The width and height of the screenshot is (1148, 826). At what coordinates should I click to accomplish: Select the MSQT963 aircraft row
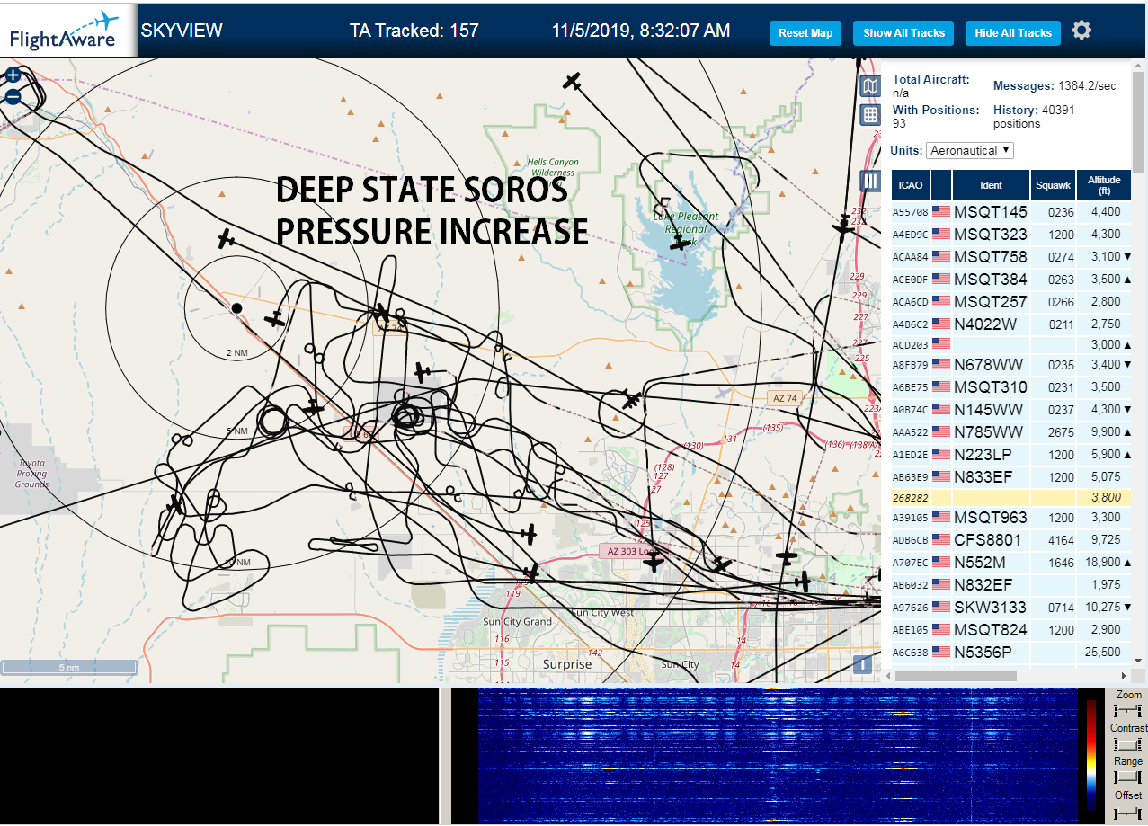[1010, 518]
